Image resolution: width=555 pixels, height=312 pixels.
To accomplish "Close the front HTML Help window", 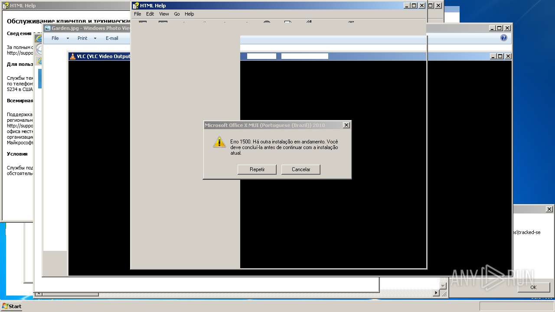I will pos(422,6).
